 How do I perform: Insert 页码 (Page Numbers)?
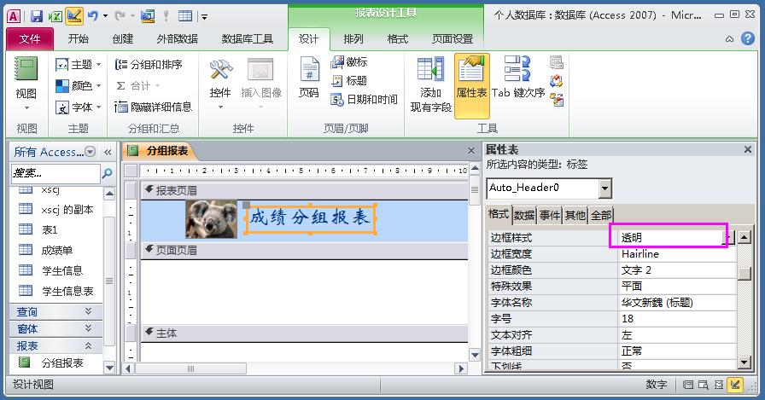tap(309, 78)
